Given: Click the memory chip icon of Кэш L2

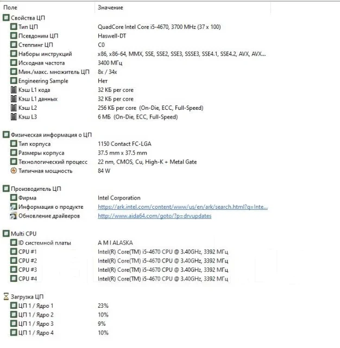Looking at the screenshot, I should click(14, 108).
